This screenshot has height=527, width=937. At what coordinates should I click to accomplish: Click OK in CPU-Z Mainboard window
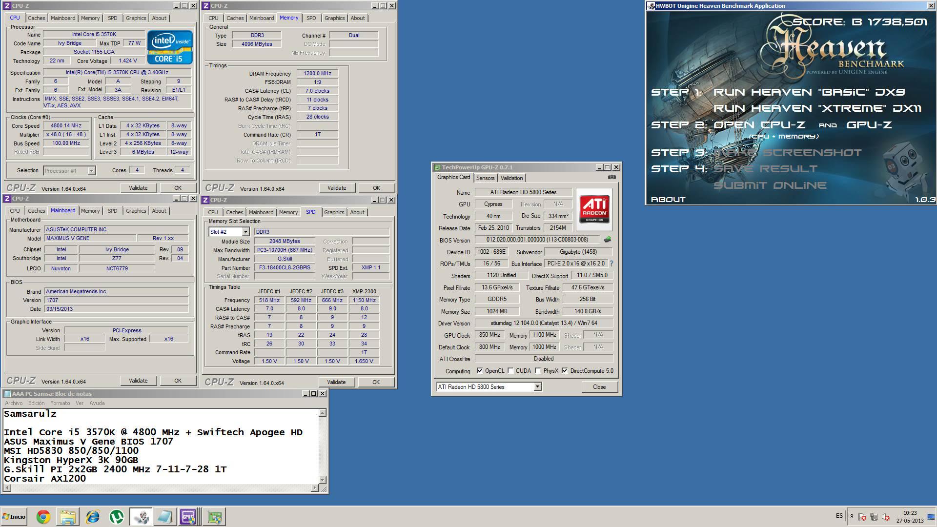point(178,381)
